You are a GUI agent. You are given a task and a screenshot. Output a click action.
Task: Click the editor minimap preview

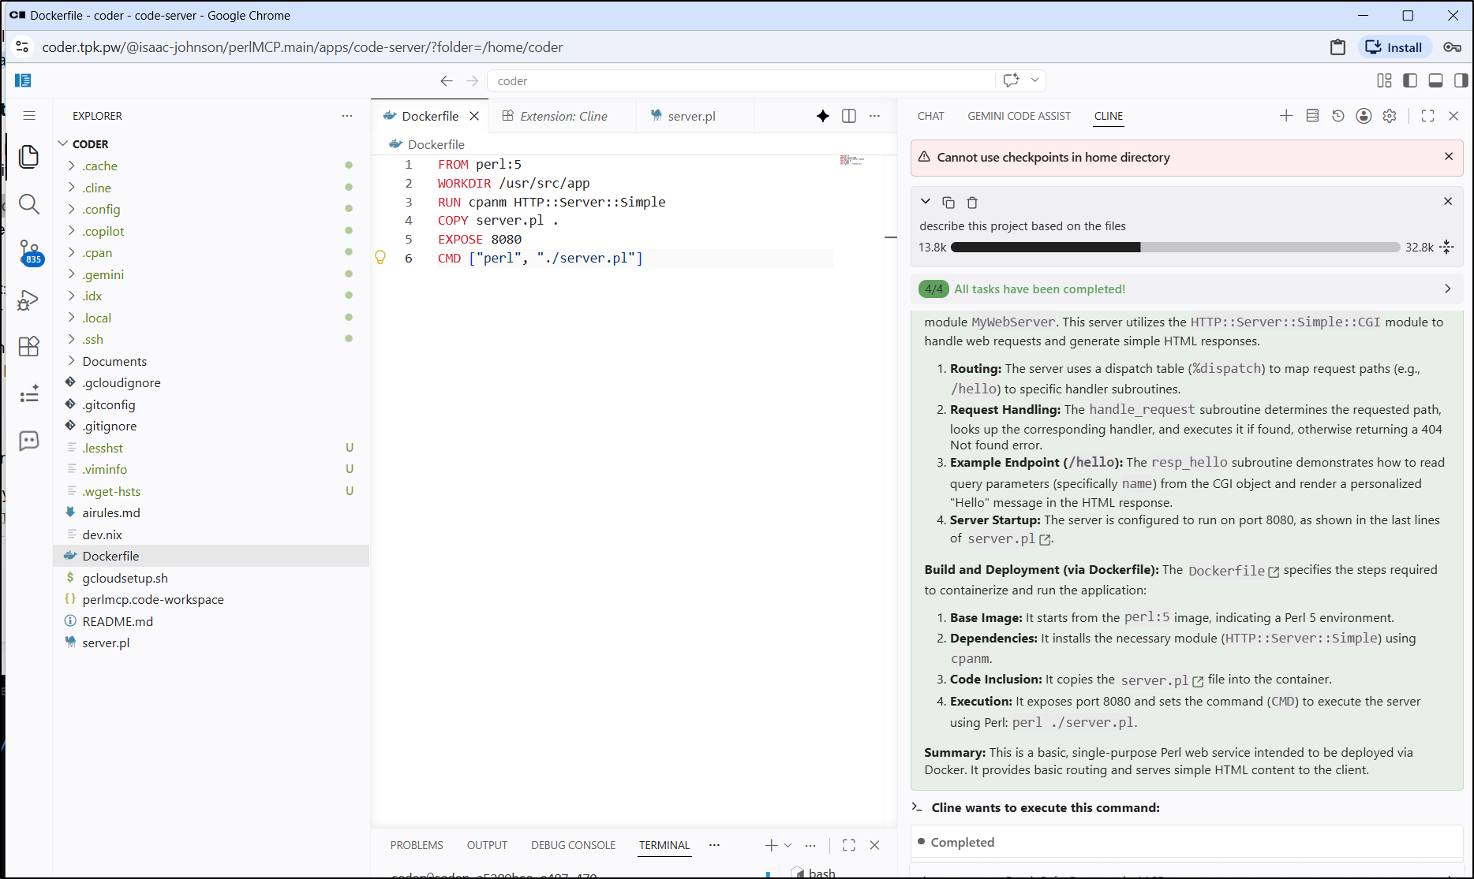[851, 160]
